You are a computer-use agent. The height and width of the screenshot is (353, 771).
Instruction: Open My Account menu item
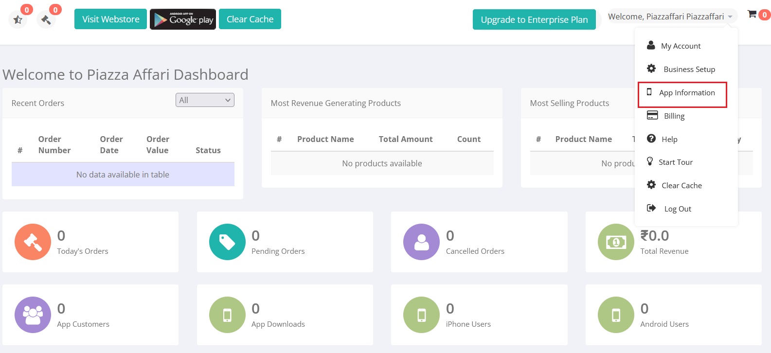(680, 46)
